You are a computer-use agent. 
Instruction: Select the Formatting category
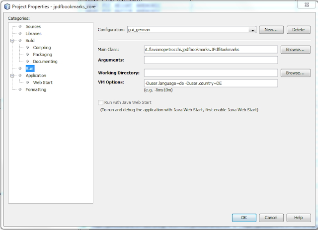(36, 89)
